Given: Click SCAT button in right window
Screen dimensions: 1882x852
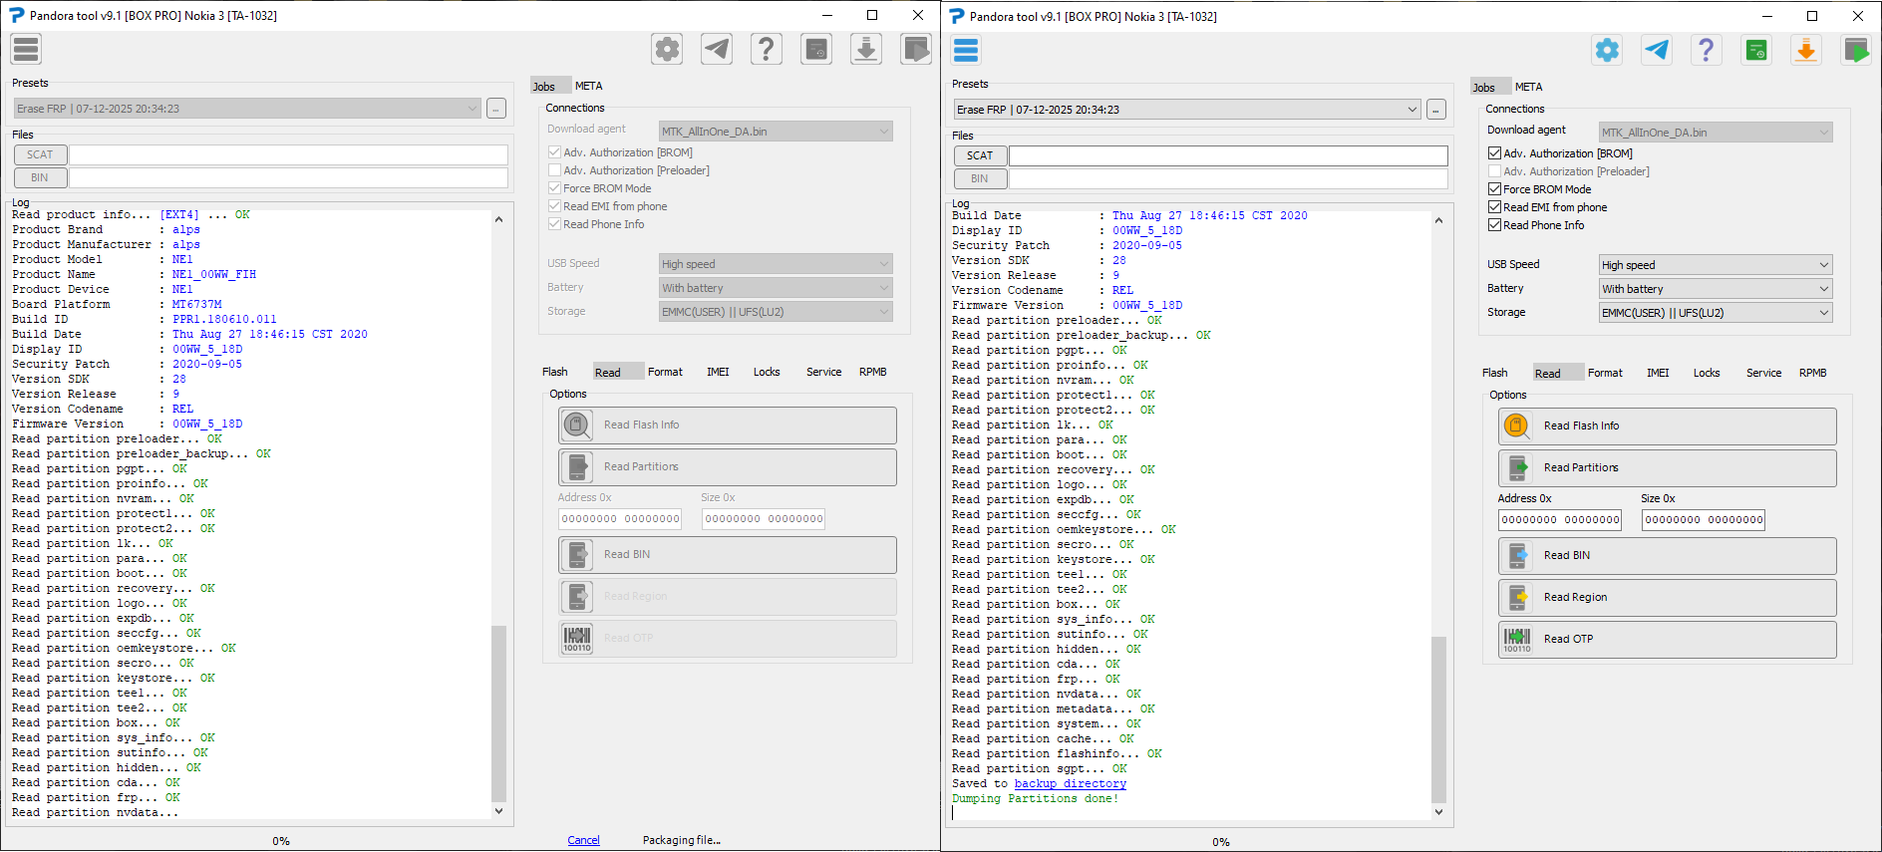Looking at the screenshot, I should pos(980,155).
